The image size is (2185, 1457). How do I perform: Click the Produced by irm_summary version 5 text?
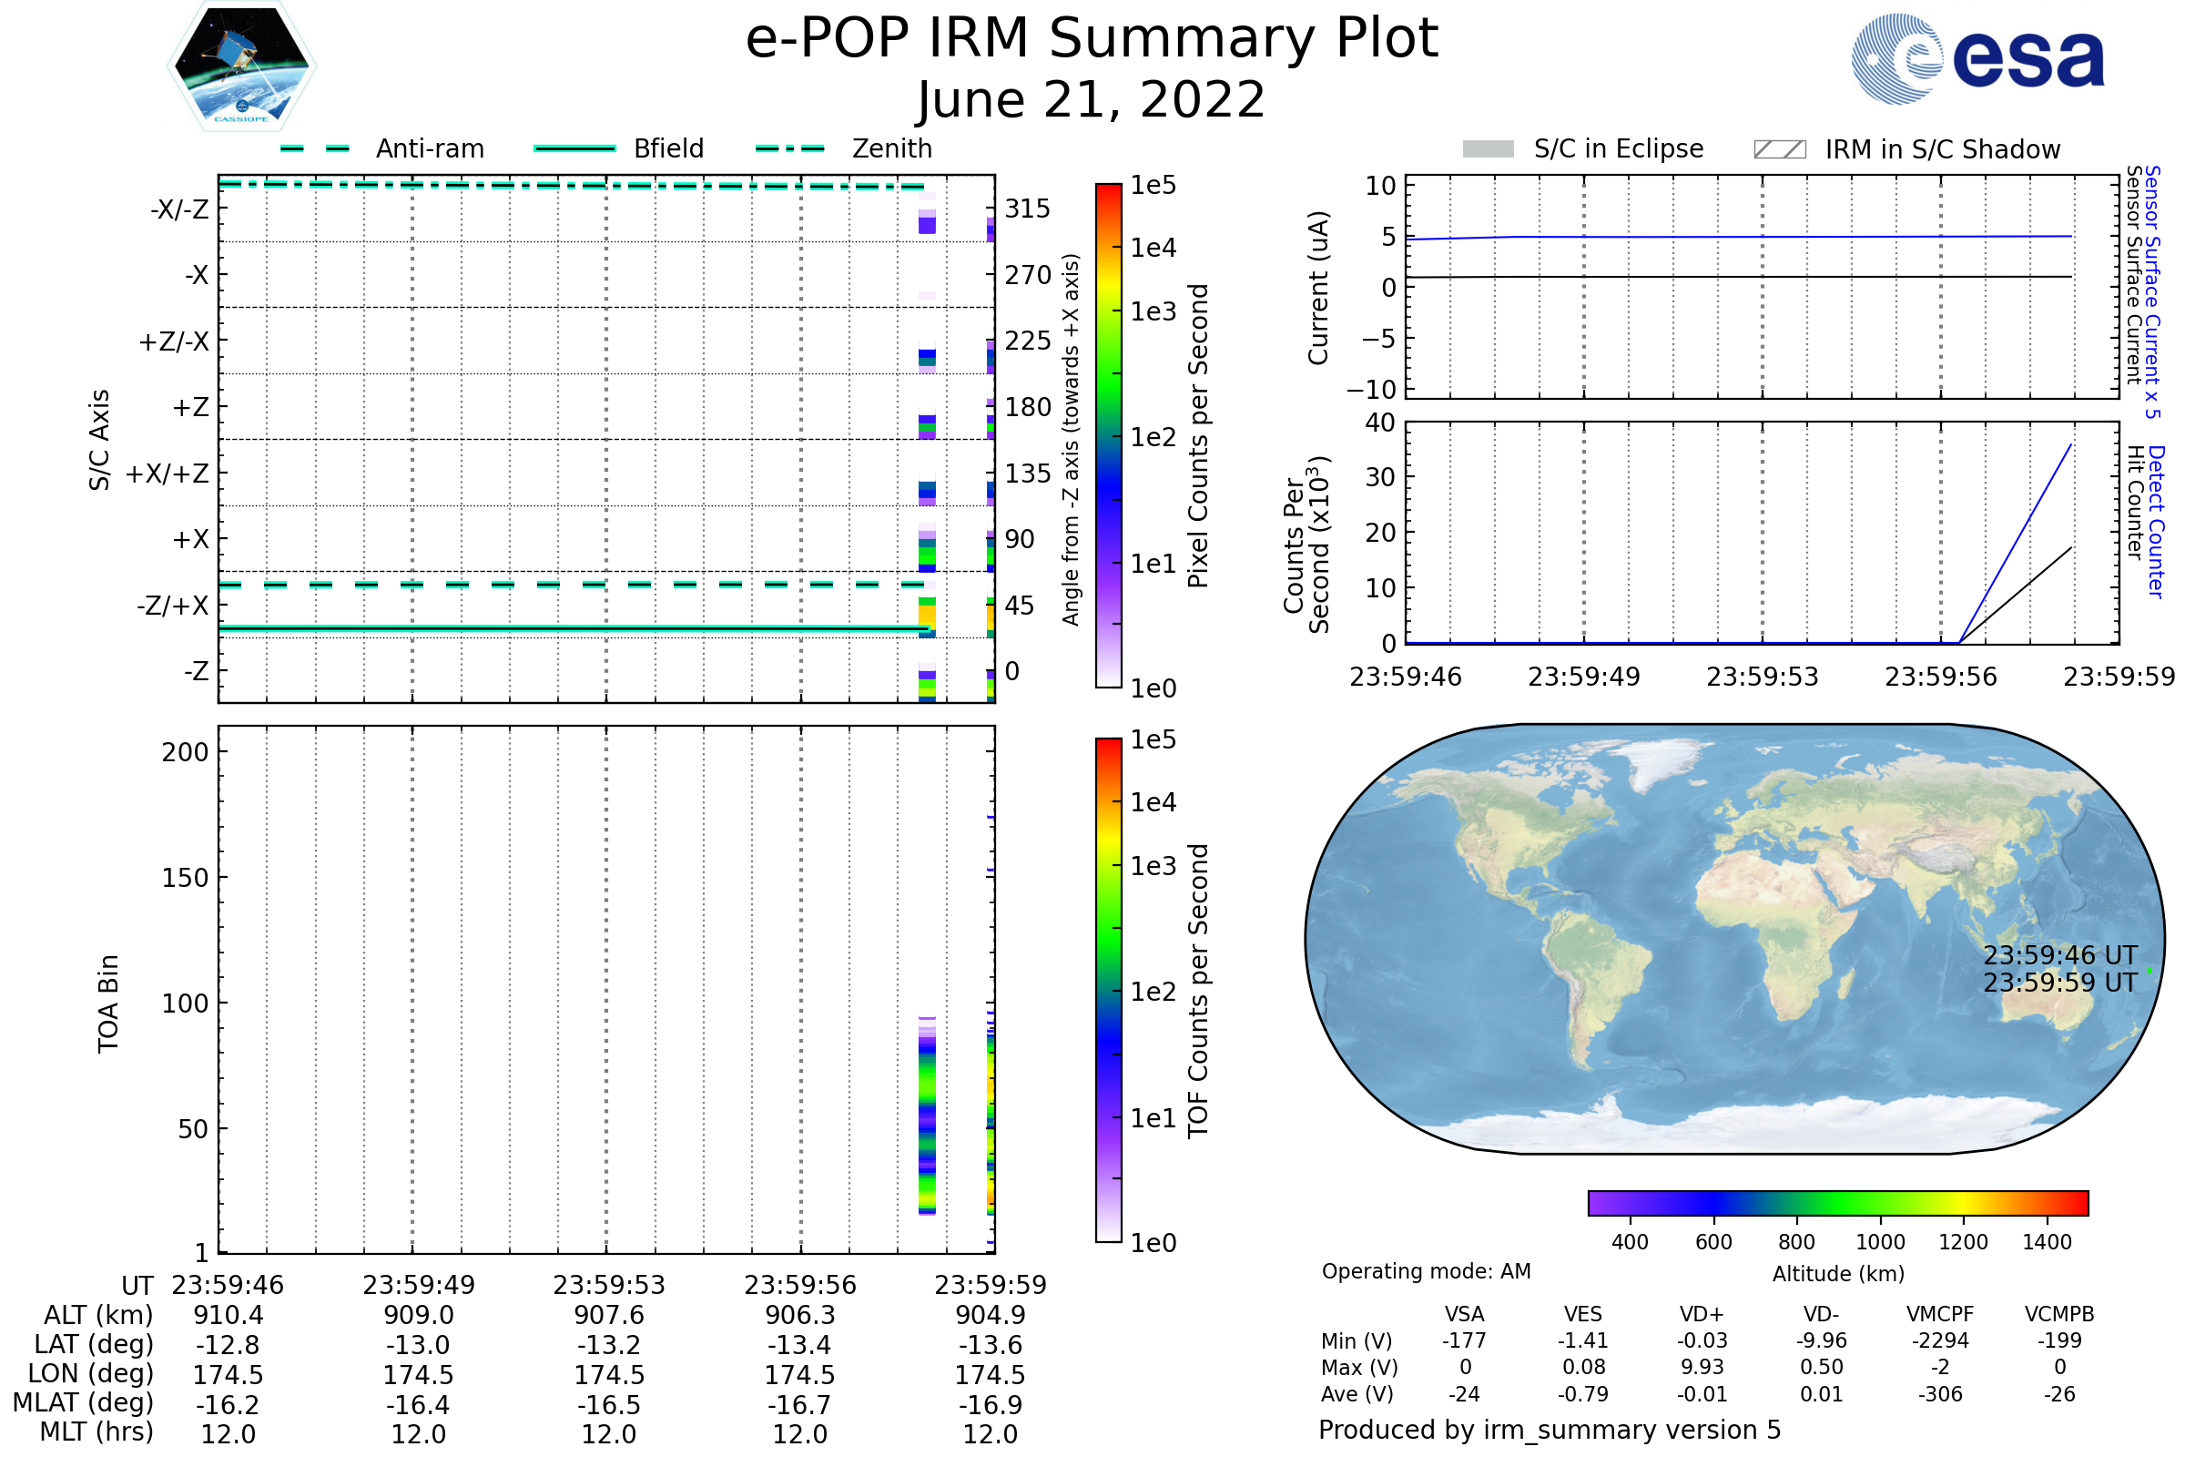1550,1430
